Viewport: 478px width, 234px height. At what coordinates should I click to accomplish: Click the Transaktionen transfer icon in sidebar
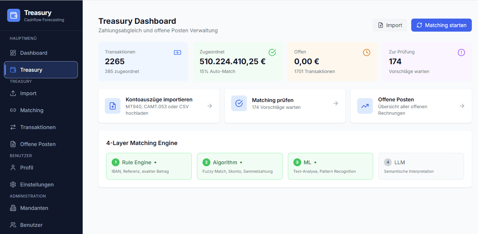[x=13, y=127]
